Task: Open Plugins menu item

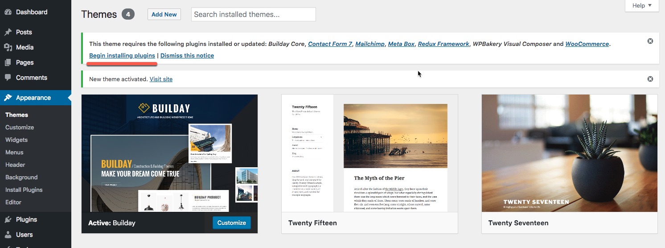Action: pyautogui.click(x=36, y=219)
